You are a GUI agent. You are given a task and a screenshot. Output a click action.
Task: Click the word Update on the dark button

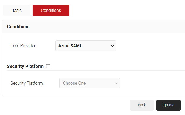[x=168, y=105]
